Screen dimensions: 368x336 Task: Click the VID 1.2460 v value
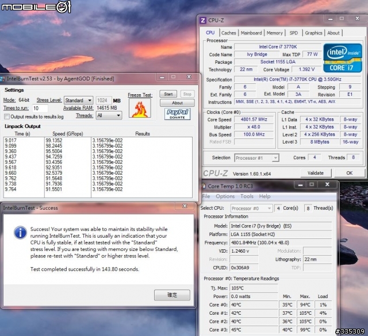click(244, 251)
